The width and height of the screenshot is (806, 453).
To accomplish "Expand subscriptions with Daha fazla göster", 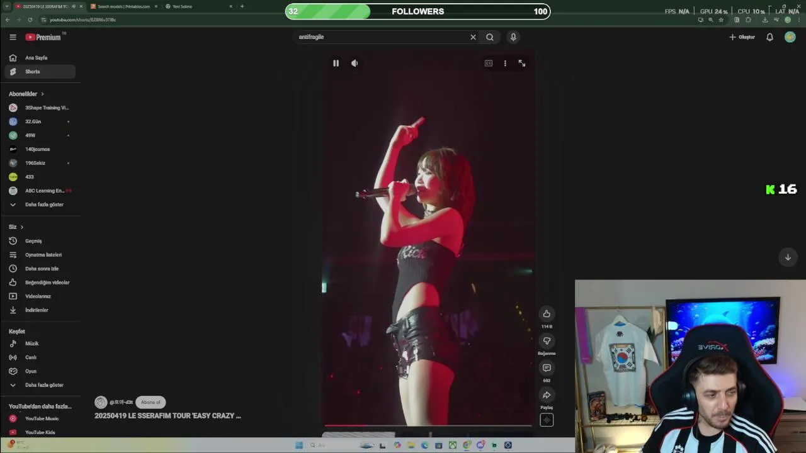I will [40, 204].
